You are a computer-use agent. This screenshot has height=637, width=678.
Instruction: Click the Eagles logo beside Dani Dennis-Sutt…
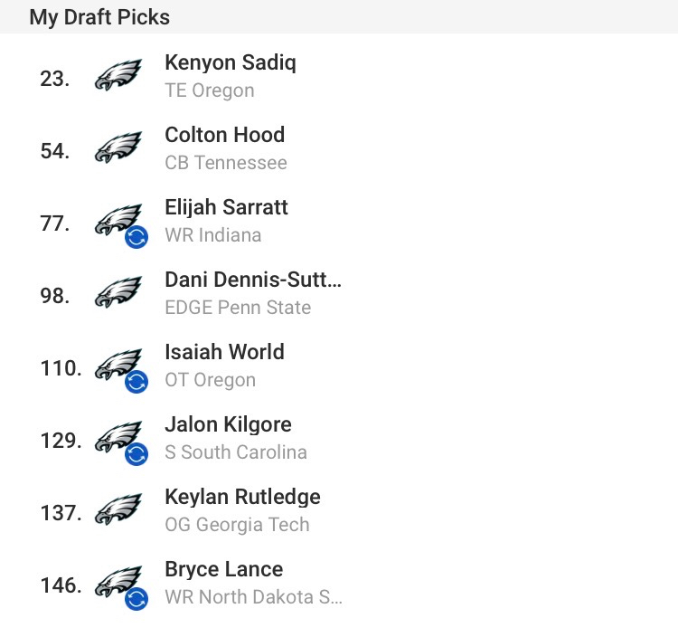click(118, 293)
